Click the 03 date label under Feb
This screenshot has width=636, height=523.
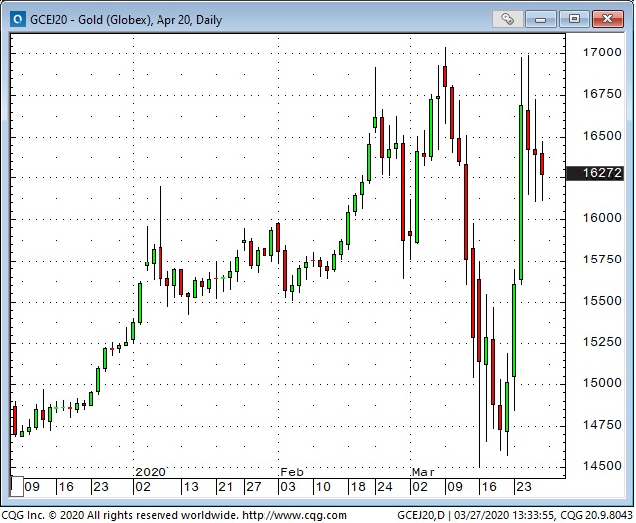[x=288, y=487]
